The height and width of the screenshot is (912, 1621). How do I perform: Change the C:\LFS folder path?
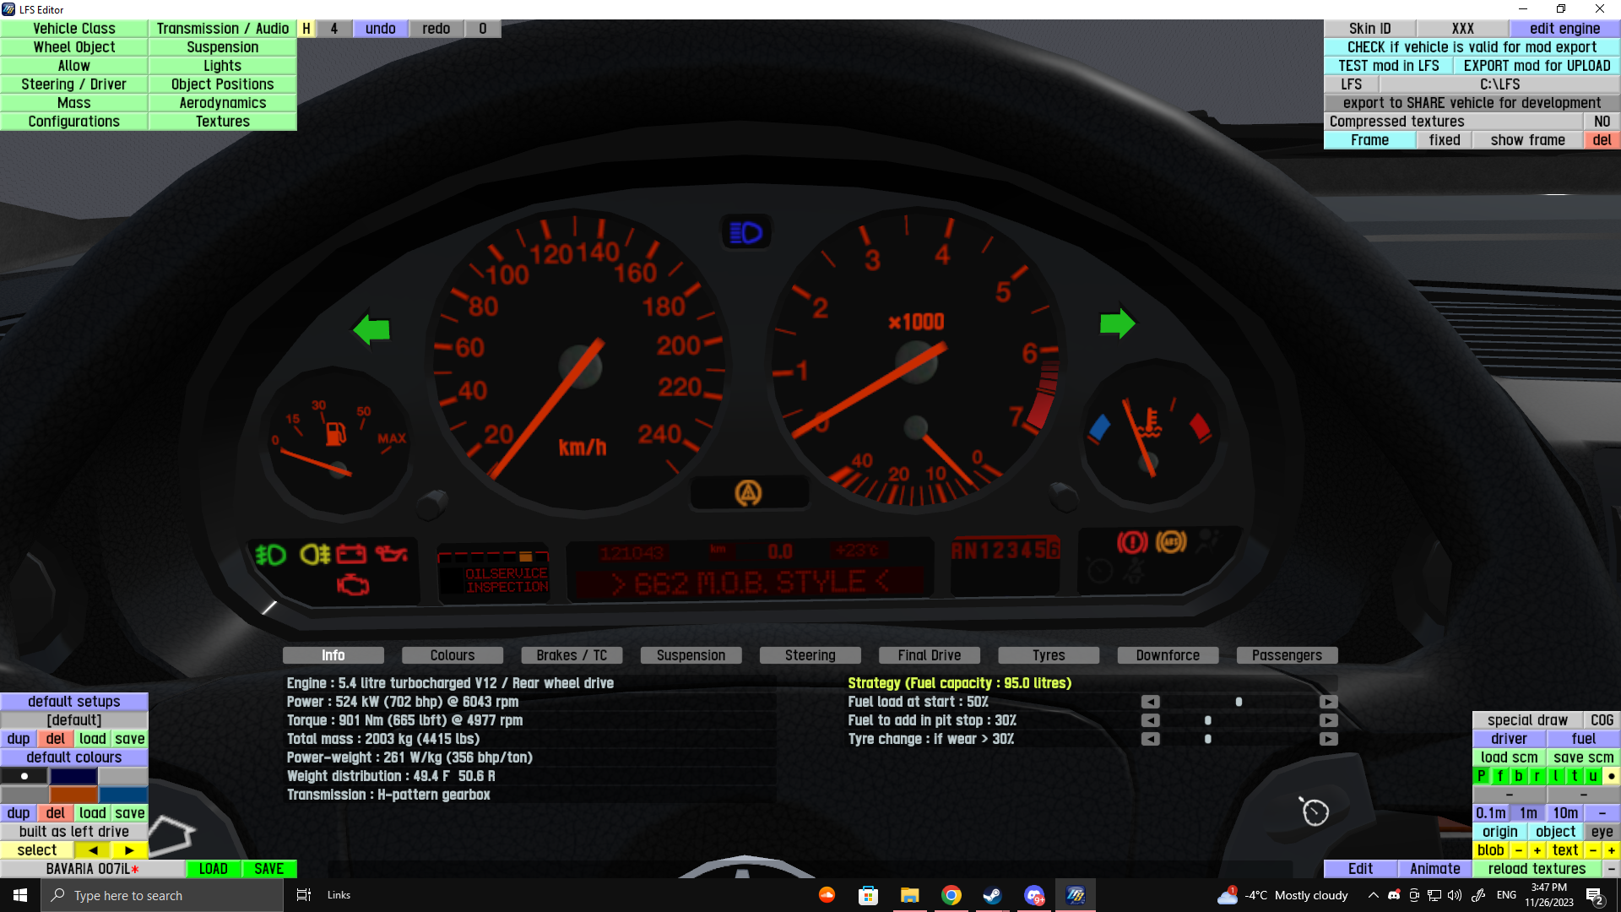click(1499, 84)
